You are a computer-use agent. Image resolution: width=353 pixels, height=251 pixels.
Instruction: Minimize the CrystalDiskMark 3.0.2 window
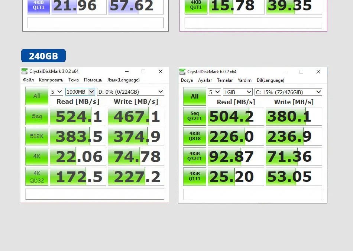[127, 71]
